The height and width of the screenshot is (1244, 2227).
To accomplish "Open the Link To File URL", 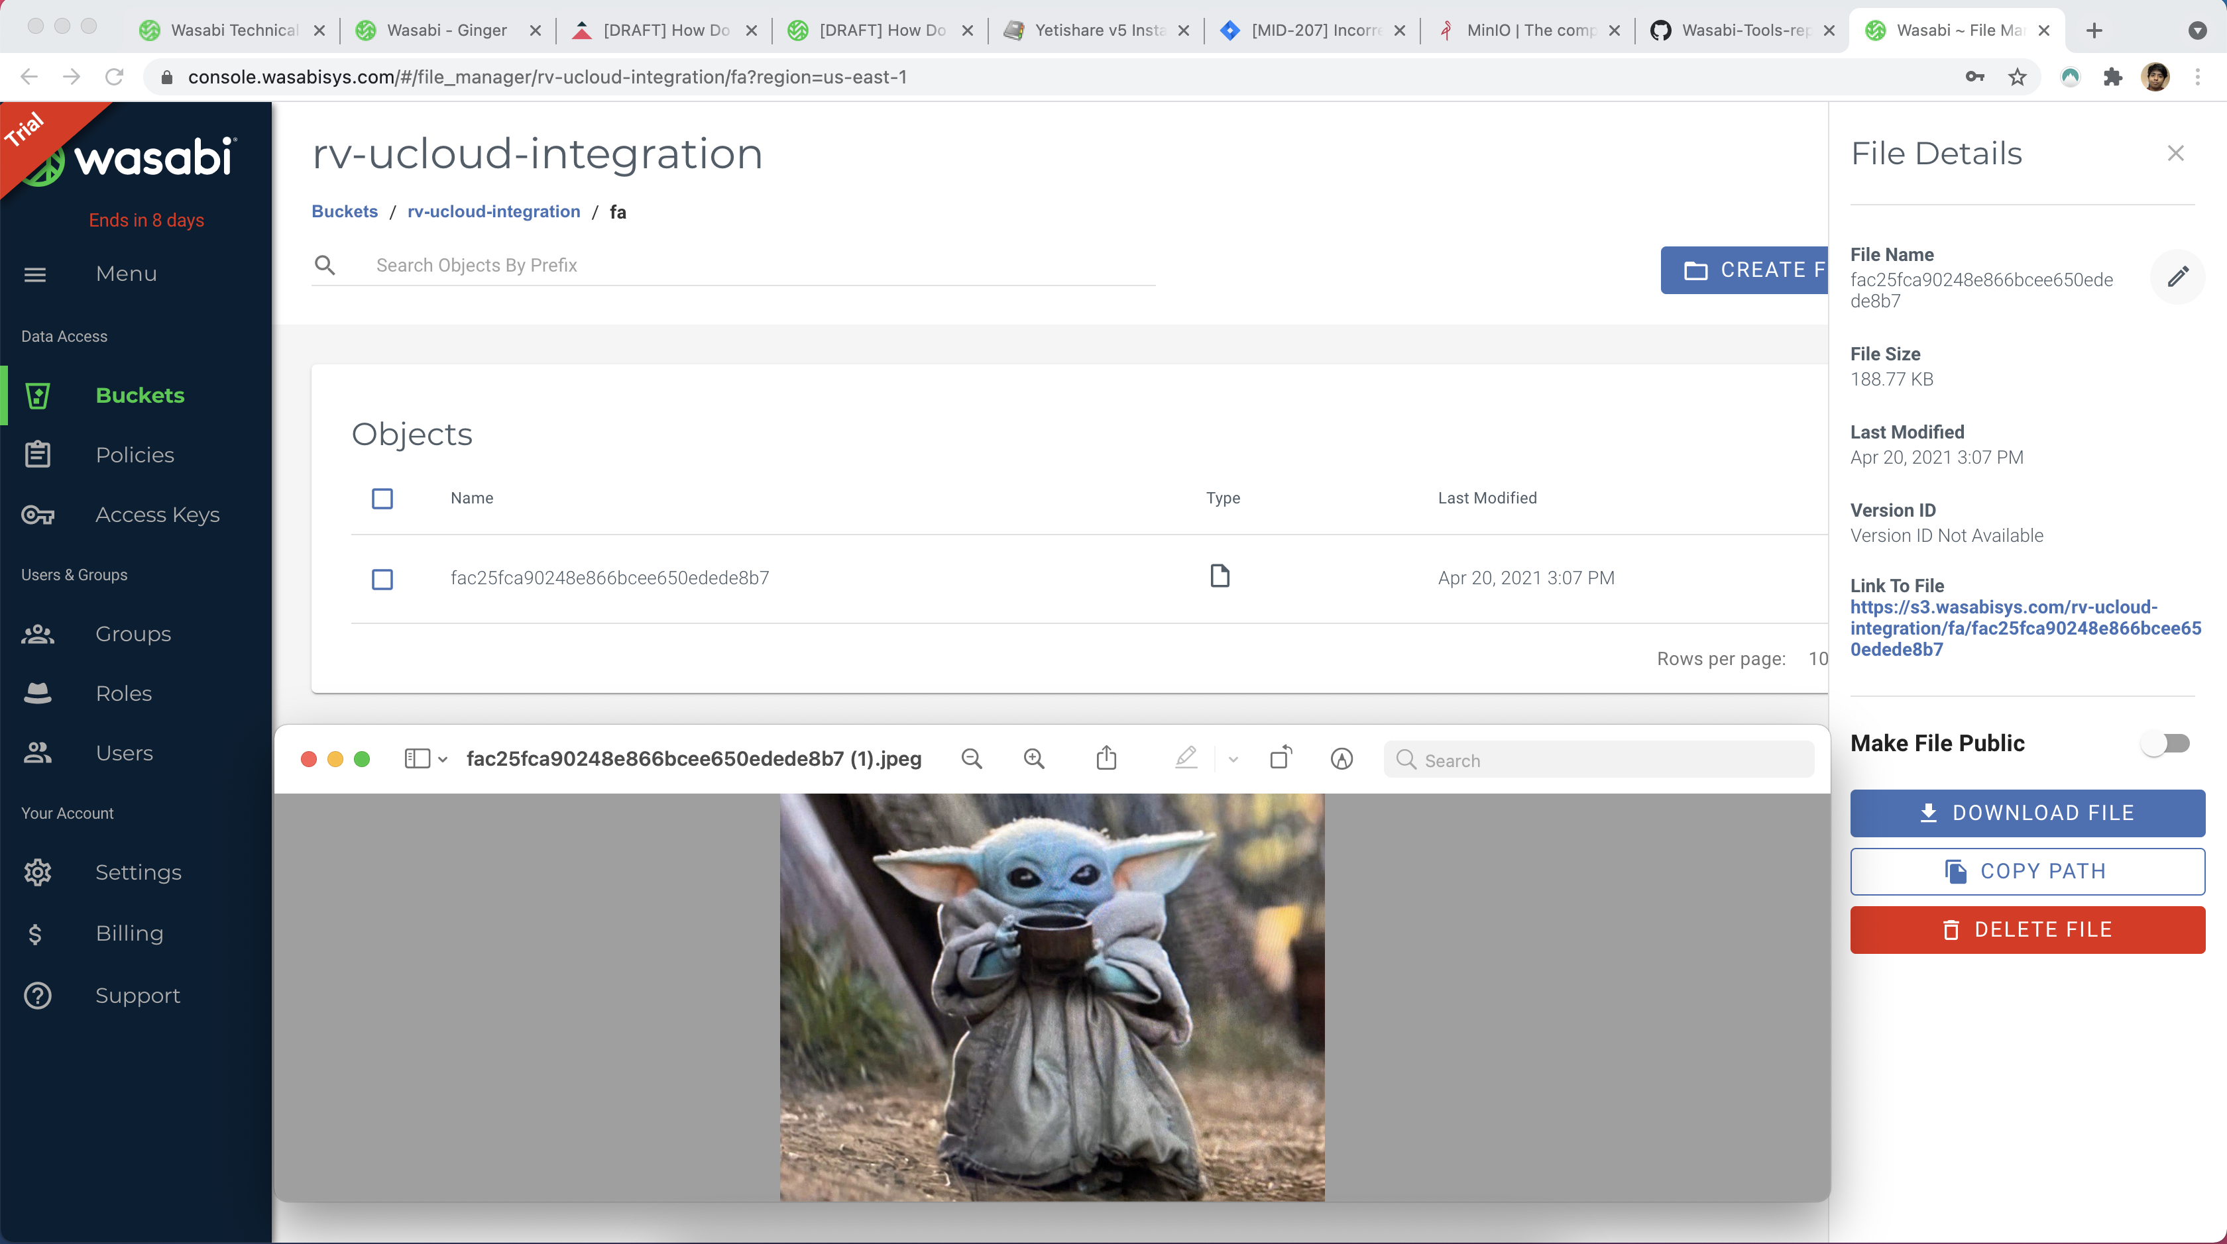I will (x=2026, y=628).
